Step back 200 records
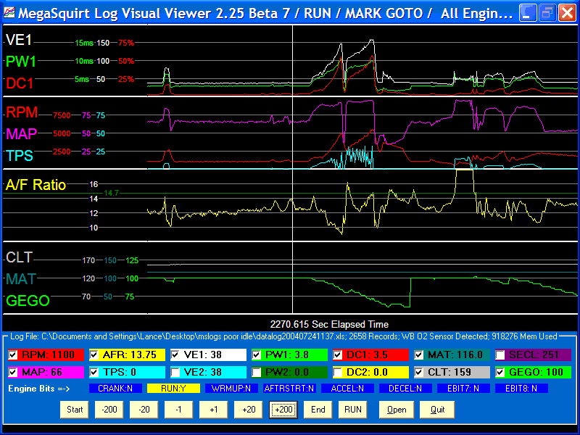The image size is (580, 435). [x=109, y=410]
